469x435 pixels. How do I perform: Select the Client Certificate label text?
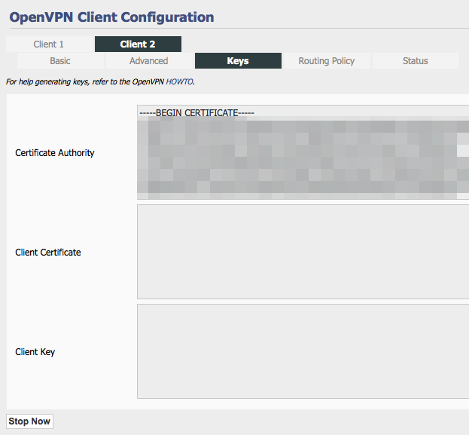coord(48,253)
